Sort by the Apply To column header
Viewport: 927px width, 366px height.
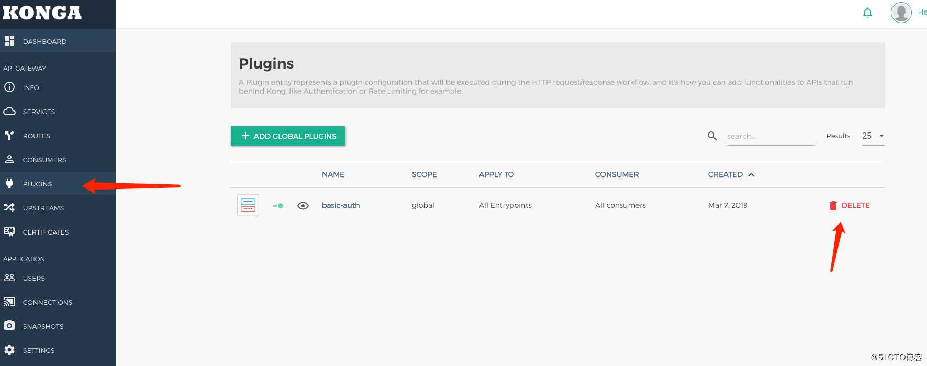coord(496,174)
